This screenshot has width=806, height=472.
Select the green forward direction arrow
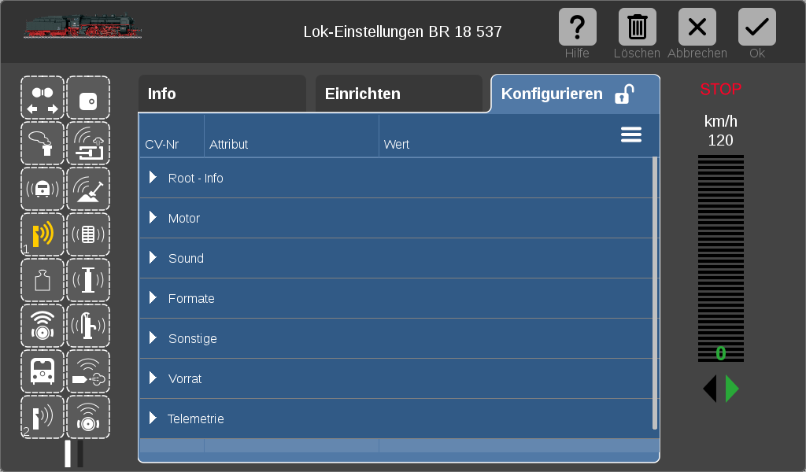click(732, 389)
